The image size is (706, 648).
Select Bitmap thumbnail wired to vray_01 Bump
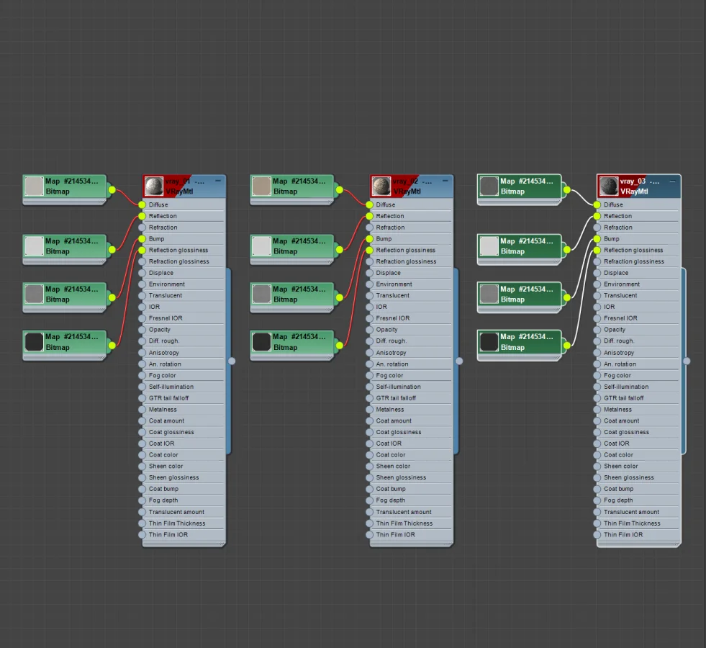pos(34,294)
